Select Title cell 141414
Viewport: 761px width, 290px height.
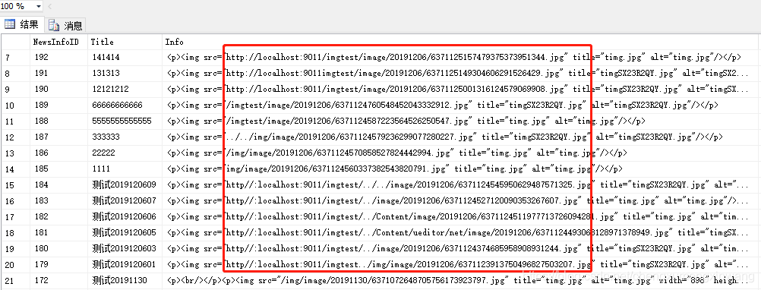tap(125, 57)
